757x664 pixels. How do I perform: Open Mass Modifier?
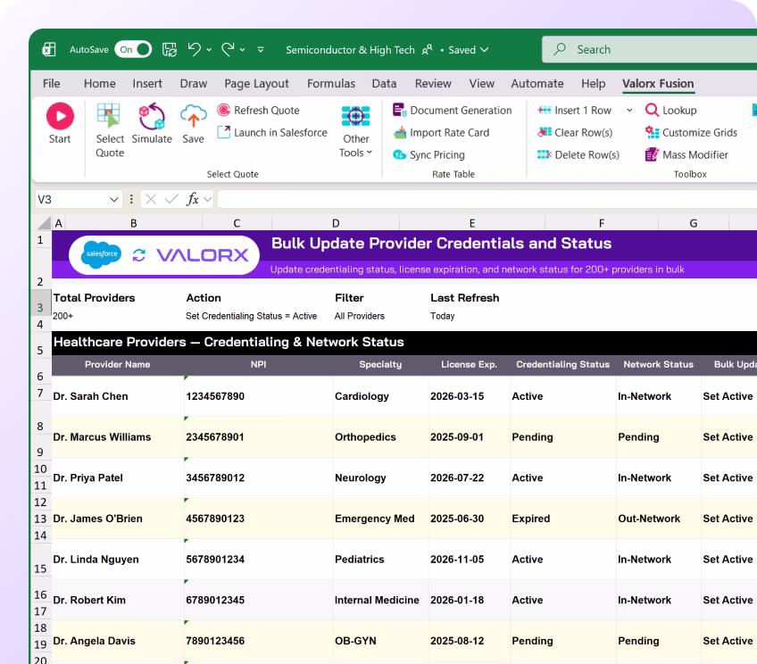(686, 154)
